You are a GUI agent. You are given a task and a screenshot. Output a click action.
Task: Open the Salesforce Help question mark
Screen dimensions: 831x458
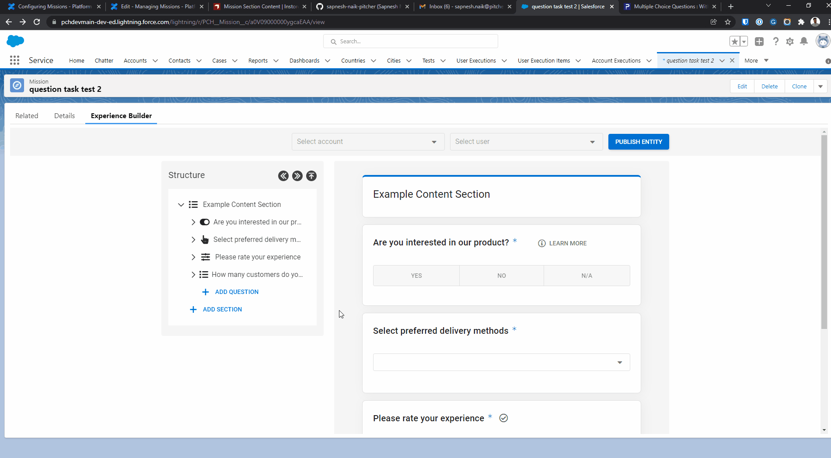[775, 42]
